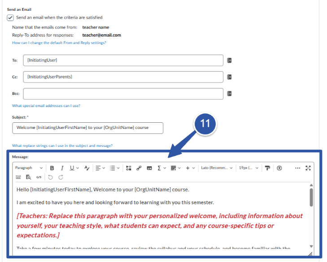Open the equation sigma tool
Viewport: 327px width, 262px height.
coord(159,168)
